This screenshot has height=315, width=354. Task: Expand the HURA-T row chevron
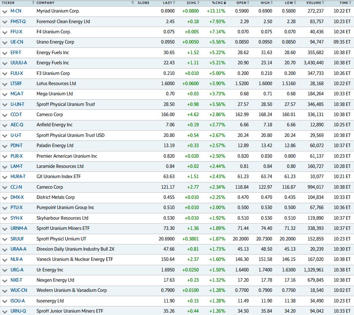click(x=5, y=177)
